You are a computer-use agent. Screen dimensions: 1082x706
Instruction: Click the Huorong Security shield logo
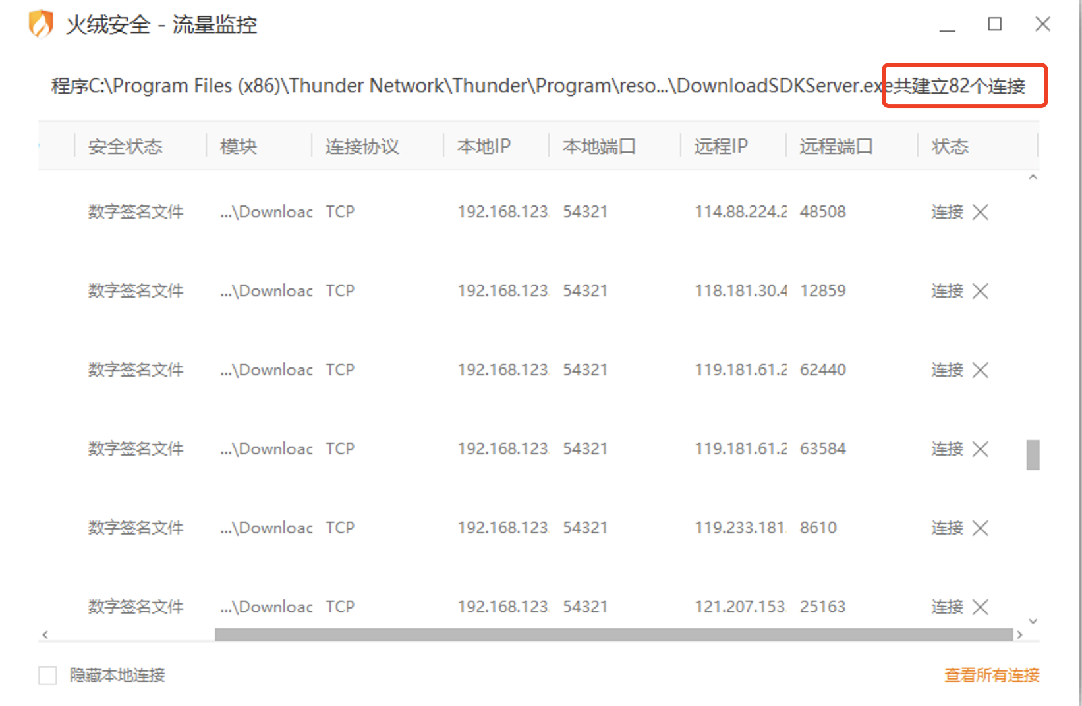pyautogui.click(x=41, y=24)
